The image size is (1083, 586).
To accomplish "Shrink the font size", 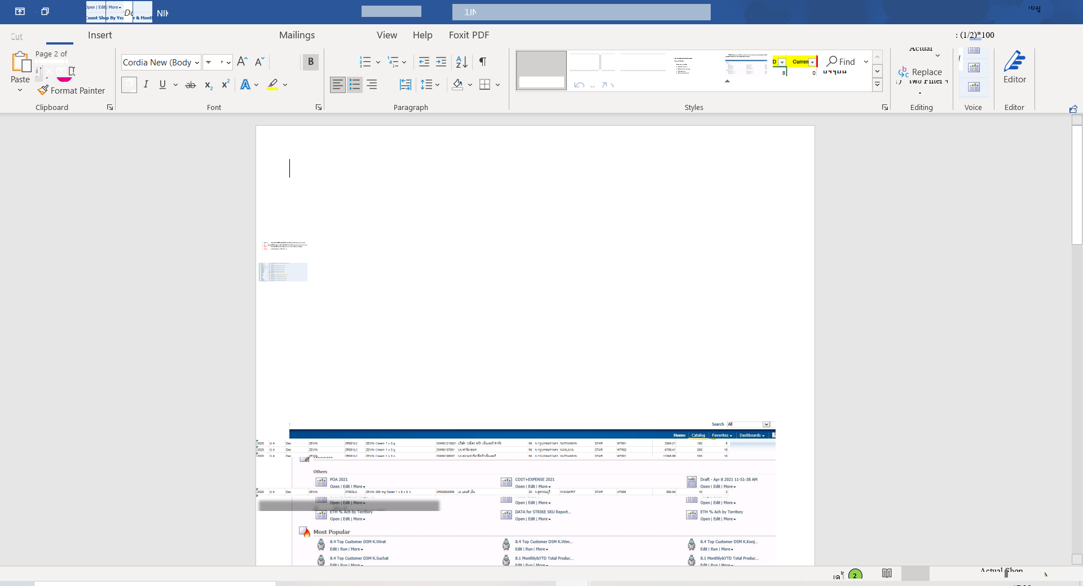I will [x=259, y=61].
